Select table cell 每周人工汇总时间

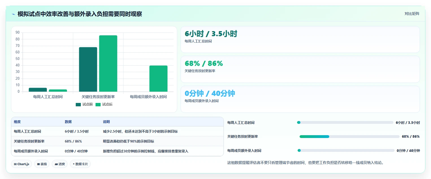click(27, 131)
